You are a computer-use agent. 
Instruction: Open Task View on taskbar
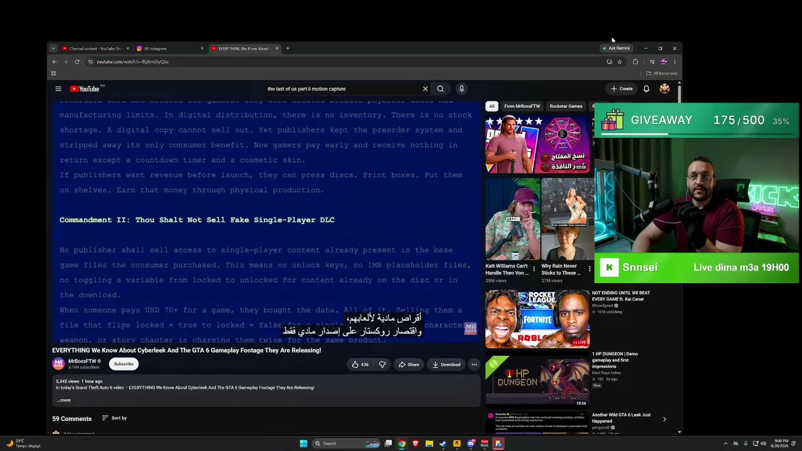(388, 443)
